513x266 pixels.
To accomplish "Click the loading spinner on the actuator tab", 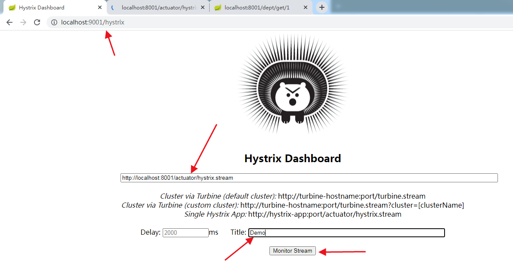I will 114,7.
